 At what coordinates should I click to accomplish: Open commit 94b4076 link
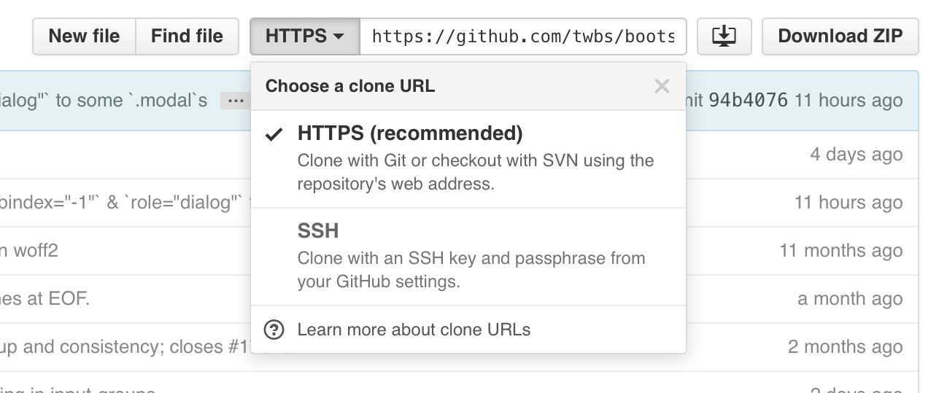pyautogui.click(x=748, y=101)
